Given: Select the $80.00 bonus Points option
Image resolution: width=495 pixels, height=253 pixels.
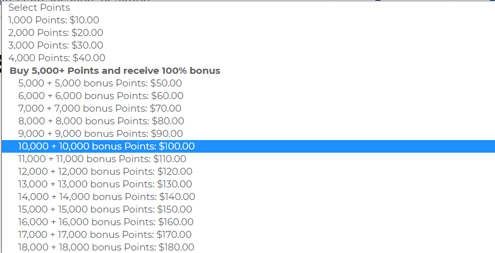Looking at the screenshot, I should tap(101, 121).
